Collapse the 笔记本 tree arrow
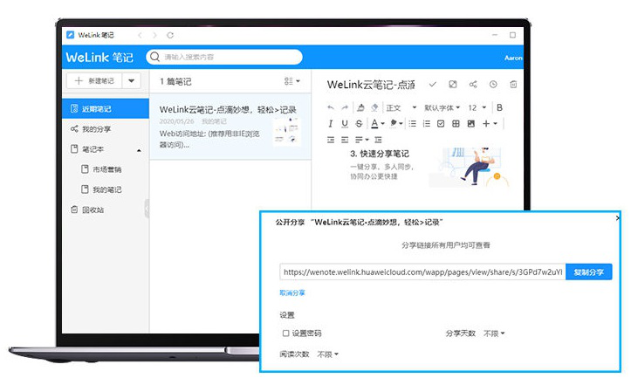The image size is (631, 385). pos(139,150)
